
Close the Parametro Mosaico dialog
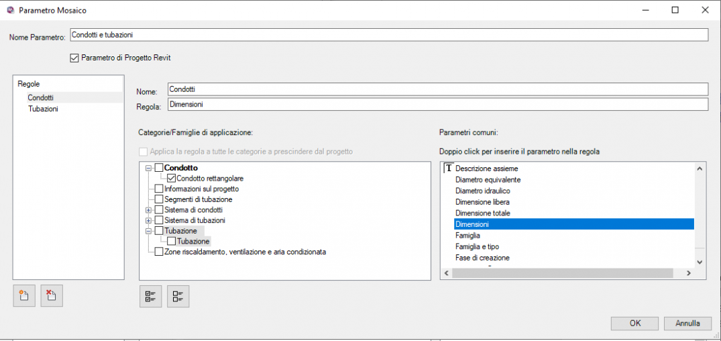[704, 10]
